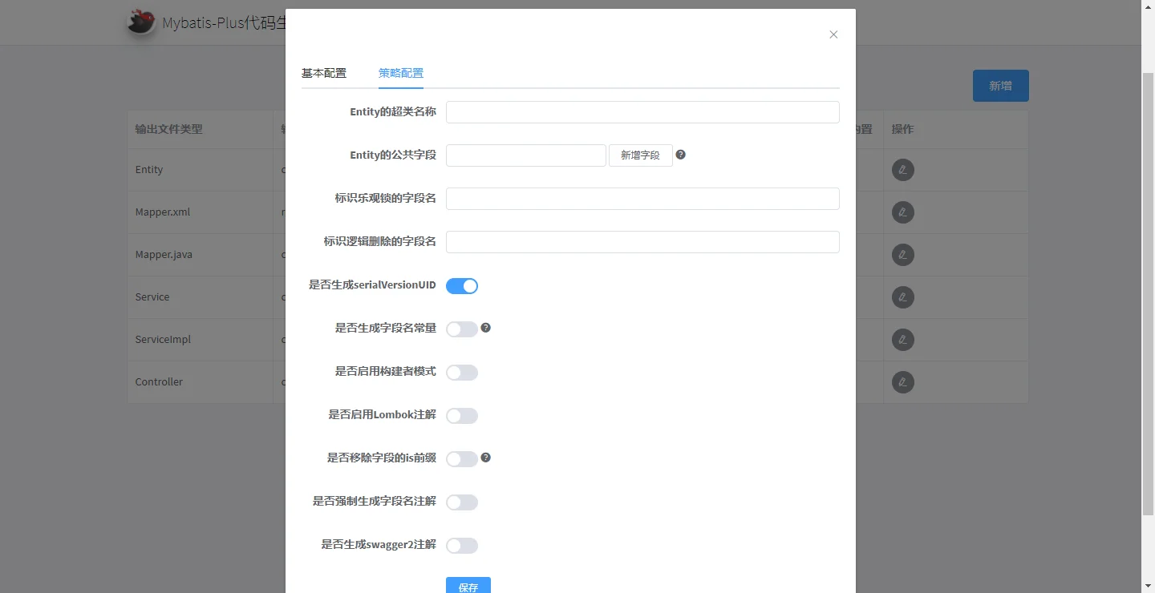Close the dialog with the X icon
1155x593 pixels.
[x=833, y=34]
